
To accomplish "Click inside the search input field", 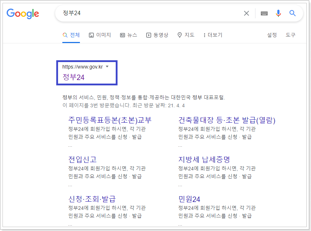I will (143, 13).
